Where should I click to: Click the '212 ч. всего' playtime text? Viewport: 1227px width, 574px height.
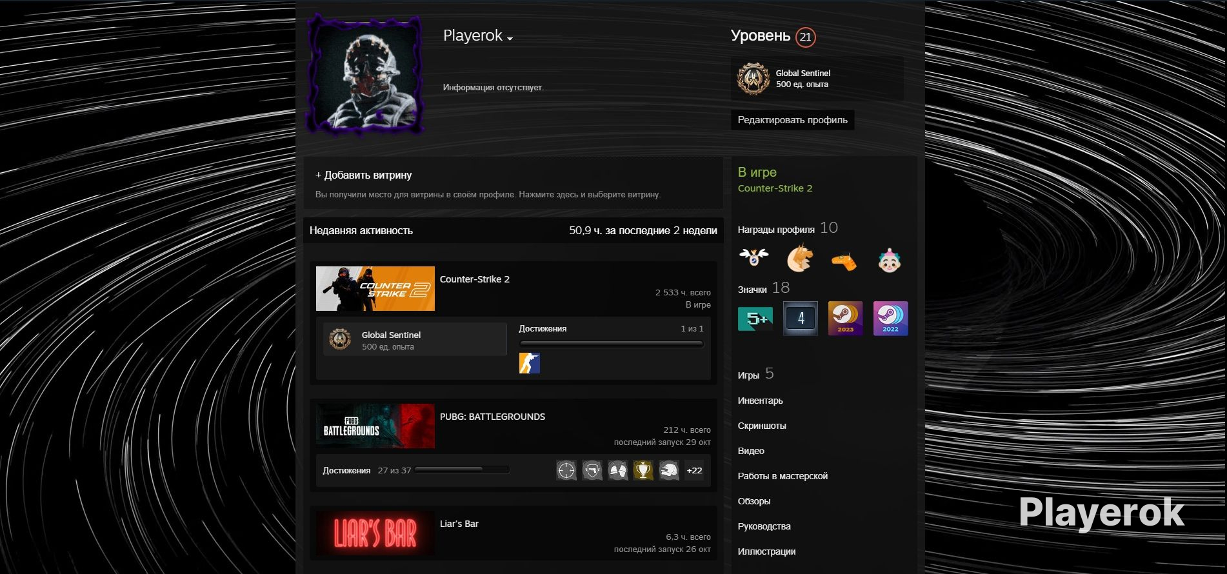[x=687, y=430]
